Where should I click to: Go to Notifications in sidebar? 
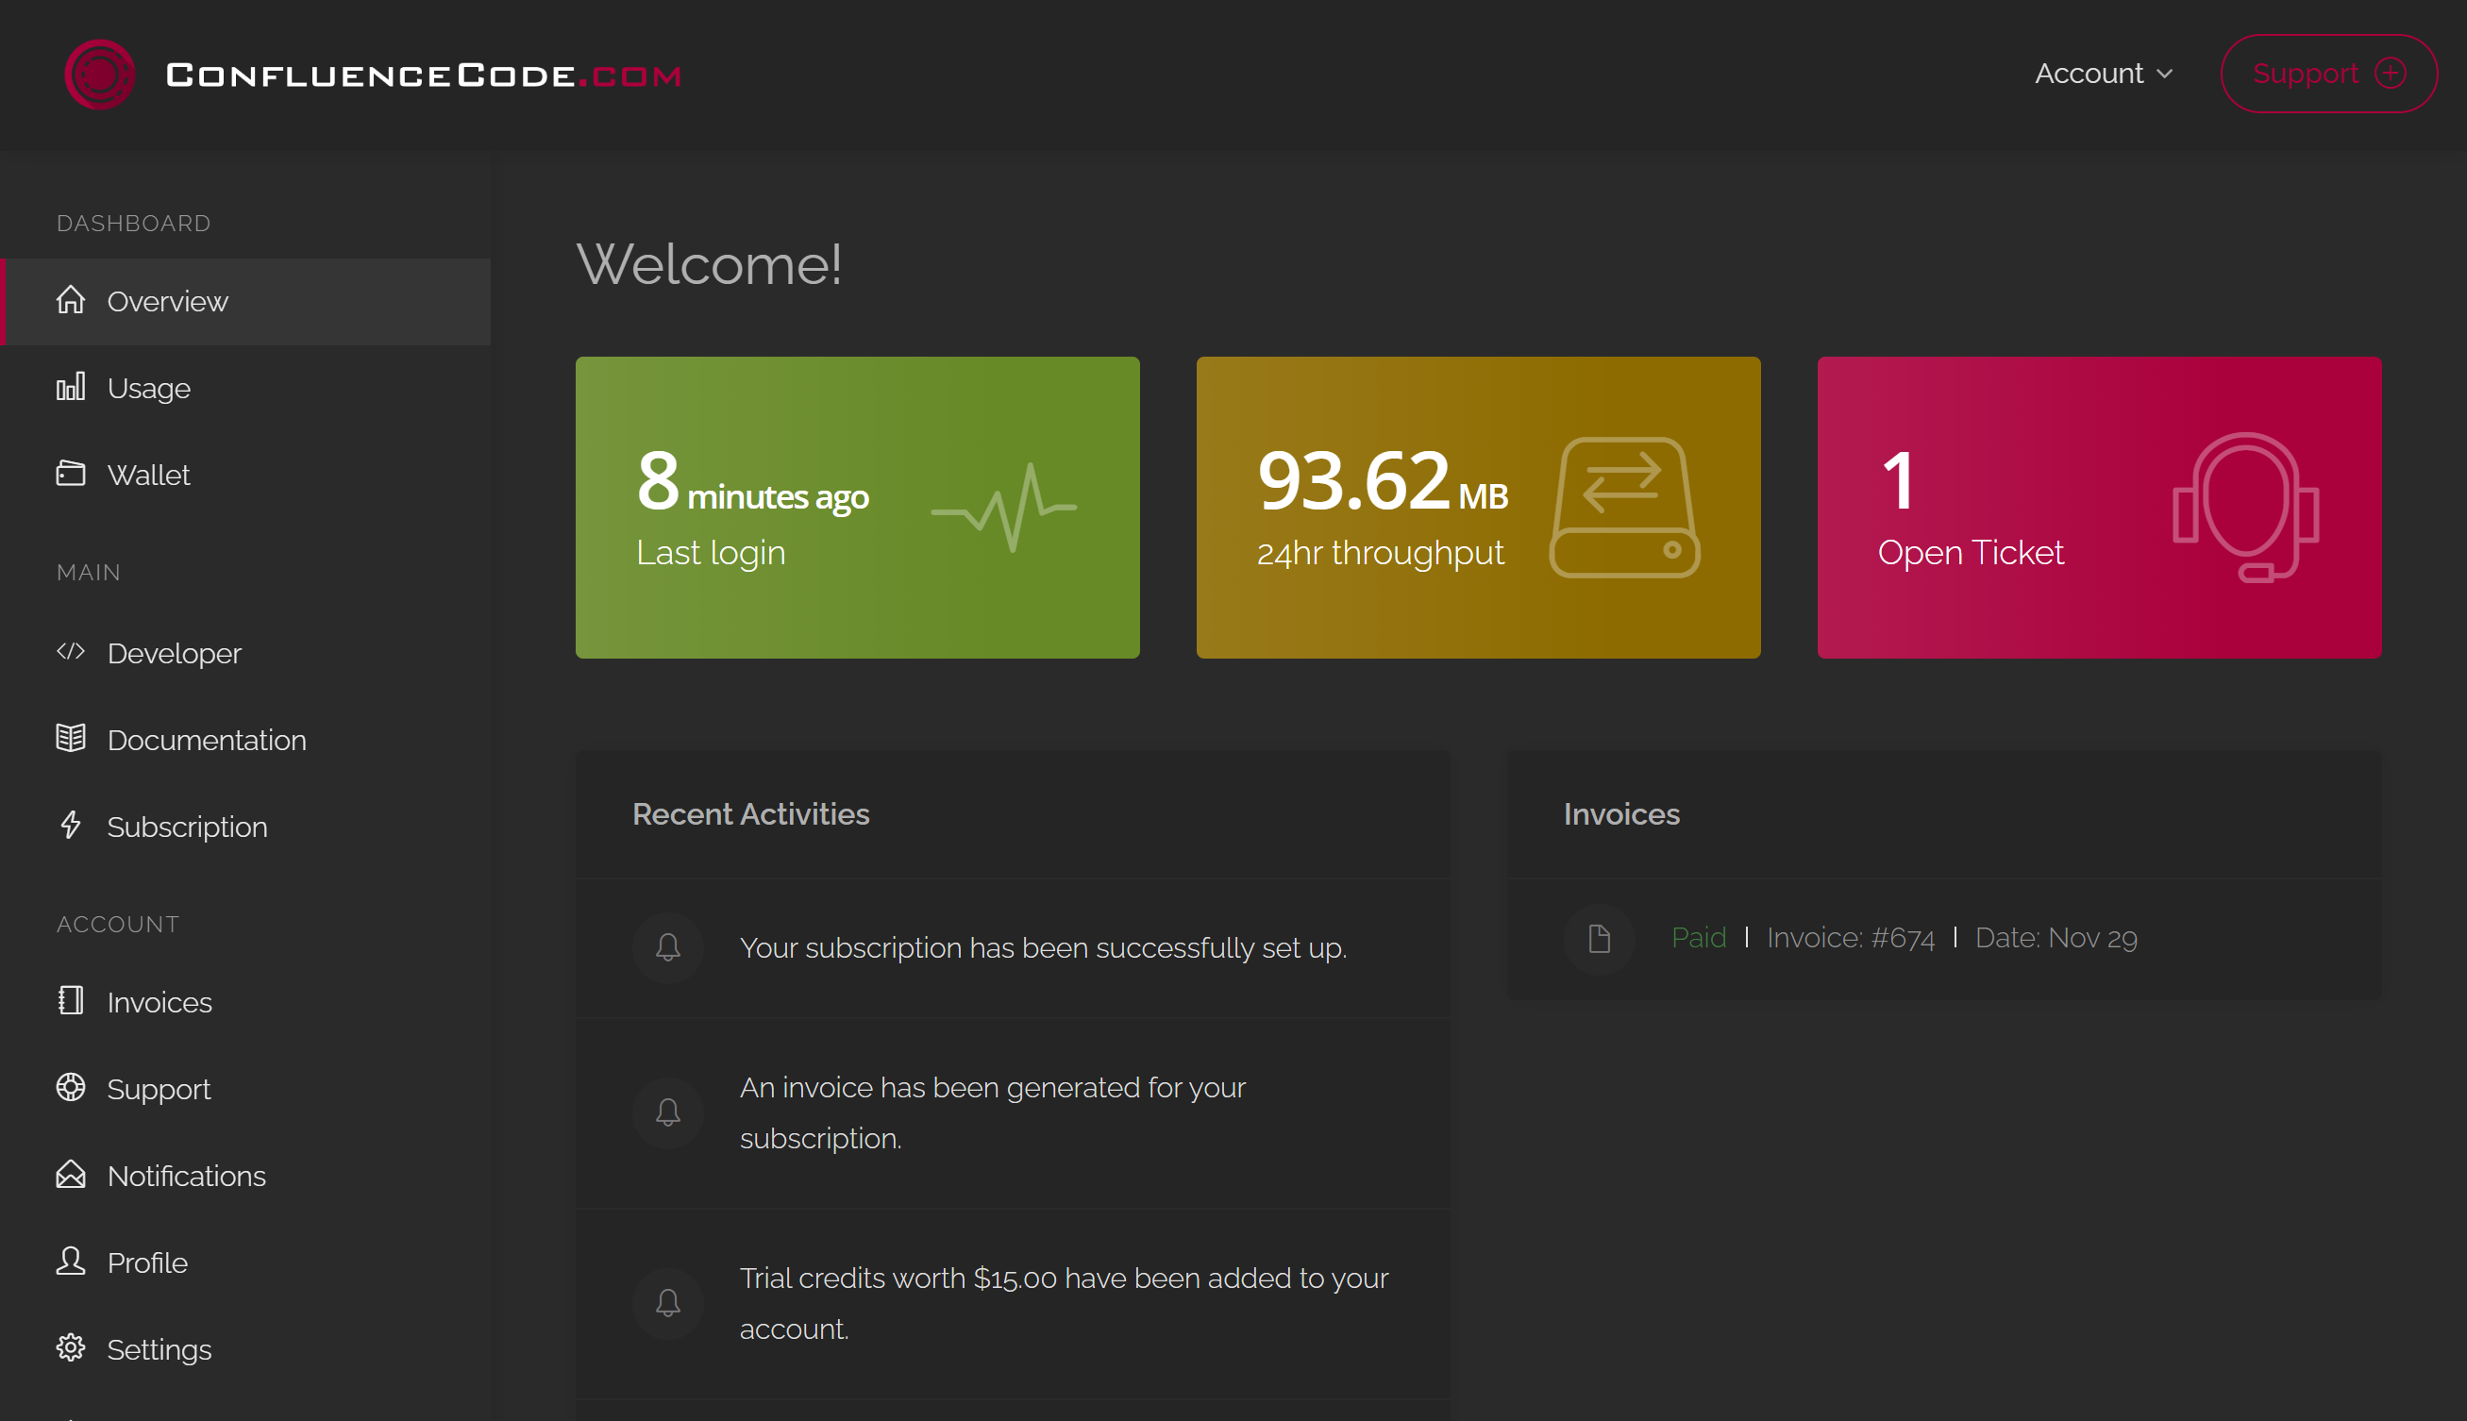185,1176
